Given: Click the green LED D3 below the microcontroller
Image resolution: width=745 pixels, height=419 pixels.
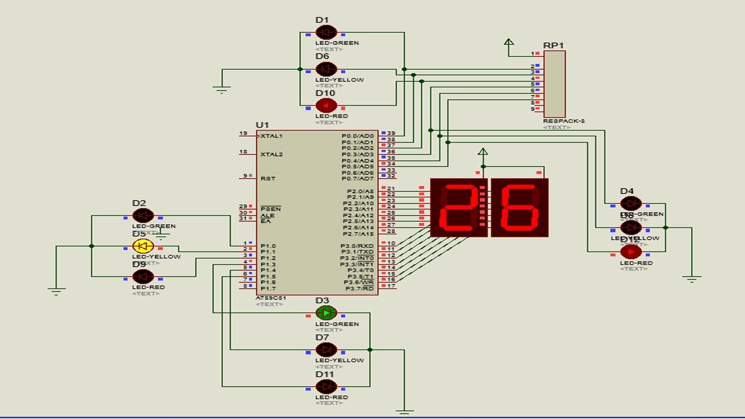Looking at the screenshot, I should tap(325, 313).
